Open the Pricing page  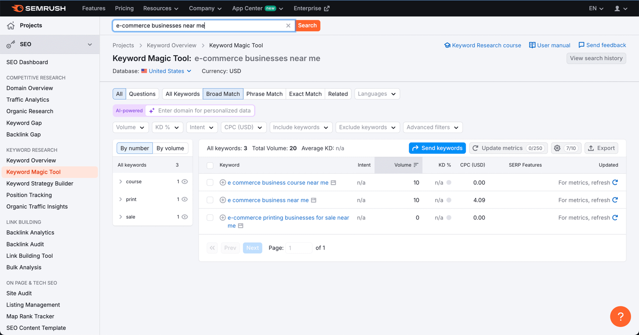tap(124, 8)
